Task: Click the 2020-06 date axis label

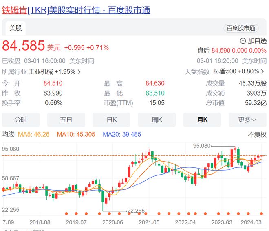Action: coord(112,222)
